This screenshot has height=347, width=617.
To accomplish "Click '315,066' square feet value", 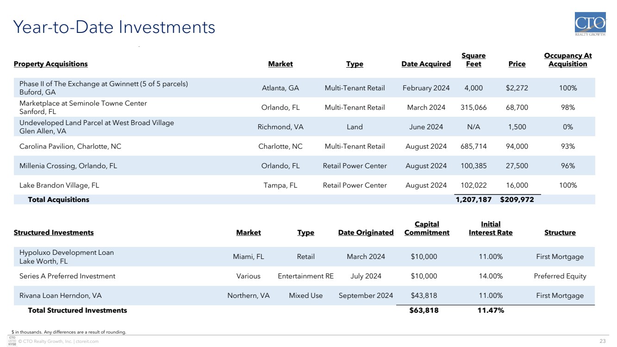I will [474, 107].
